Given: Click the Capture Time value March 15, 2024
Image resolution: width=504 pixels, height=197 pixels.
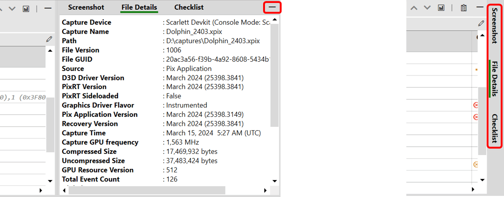Looking at the screenshot, I should 214,133.
